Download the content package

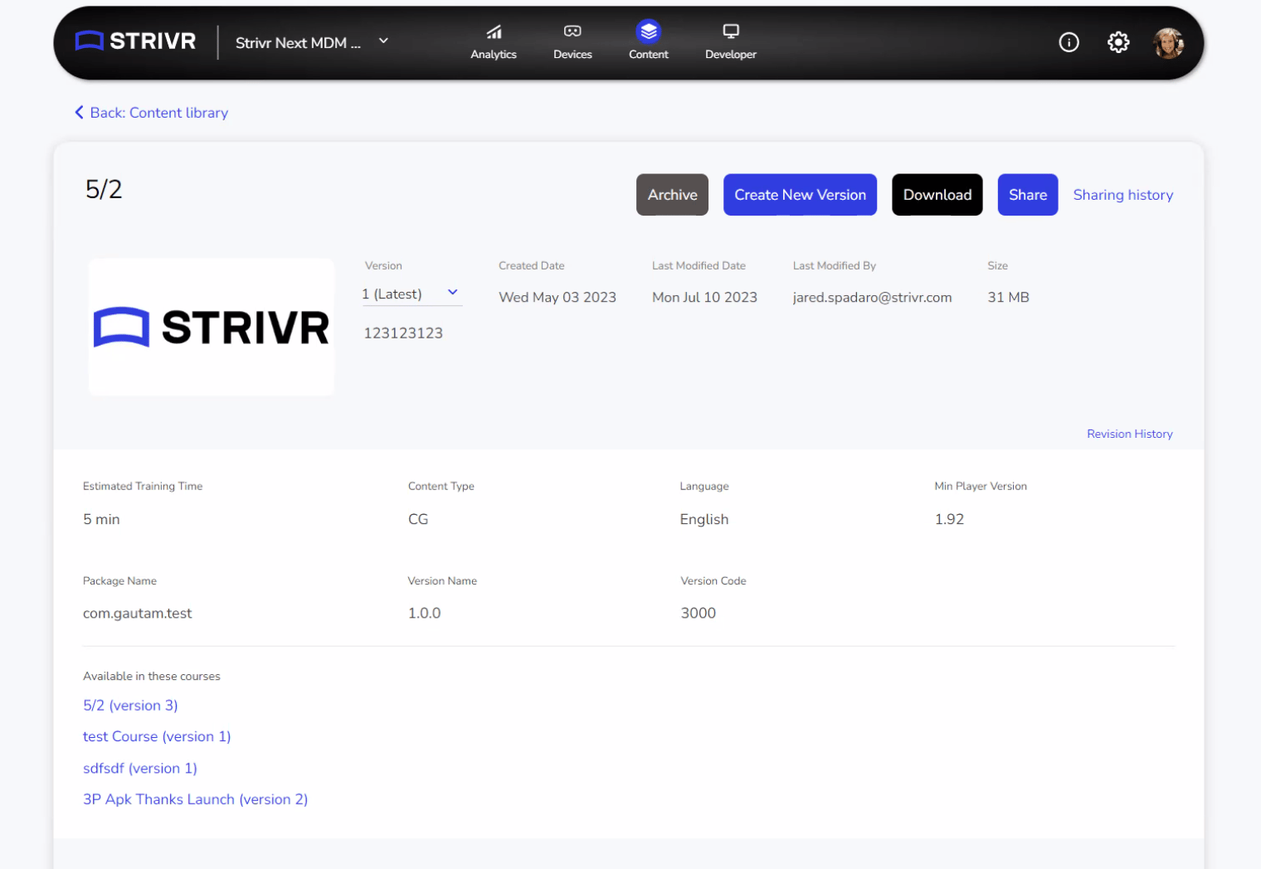pos(937,195)
